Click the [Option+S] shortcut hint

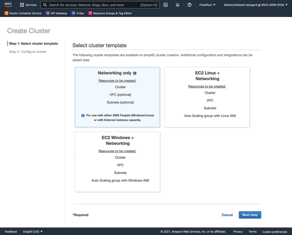(149, 5)
